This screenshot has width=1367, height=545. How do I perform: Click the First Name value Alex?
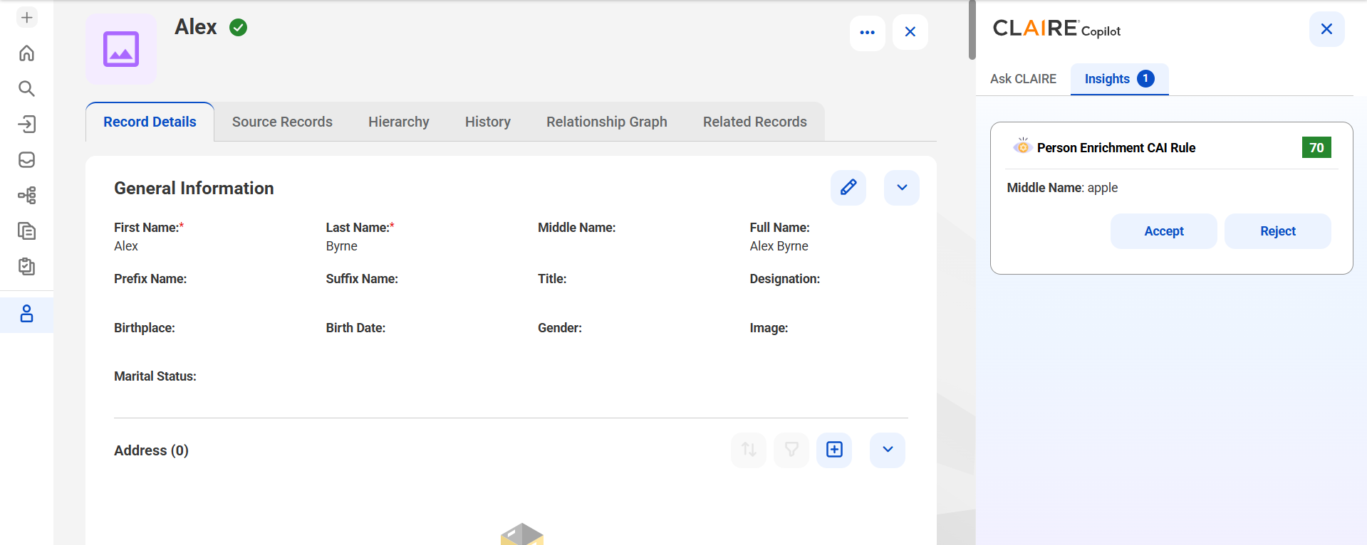point(126,246)
